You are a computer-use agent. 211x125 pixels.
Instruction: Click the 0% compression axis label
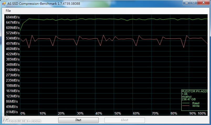click(23, 113)
